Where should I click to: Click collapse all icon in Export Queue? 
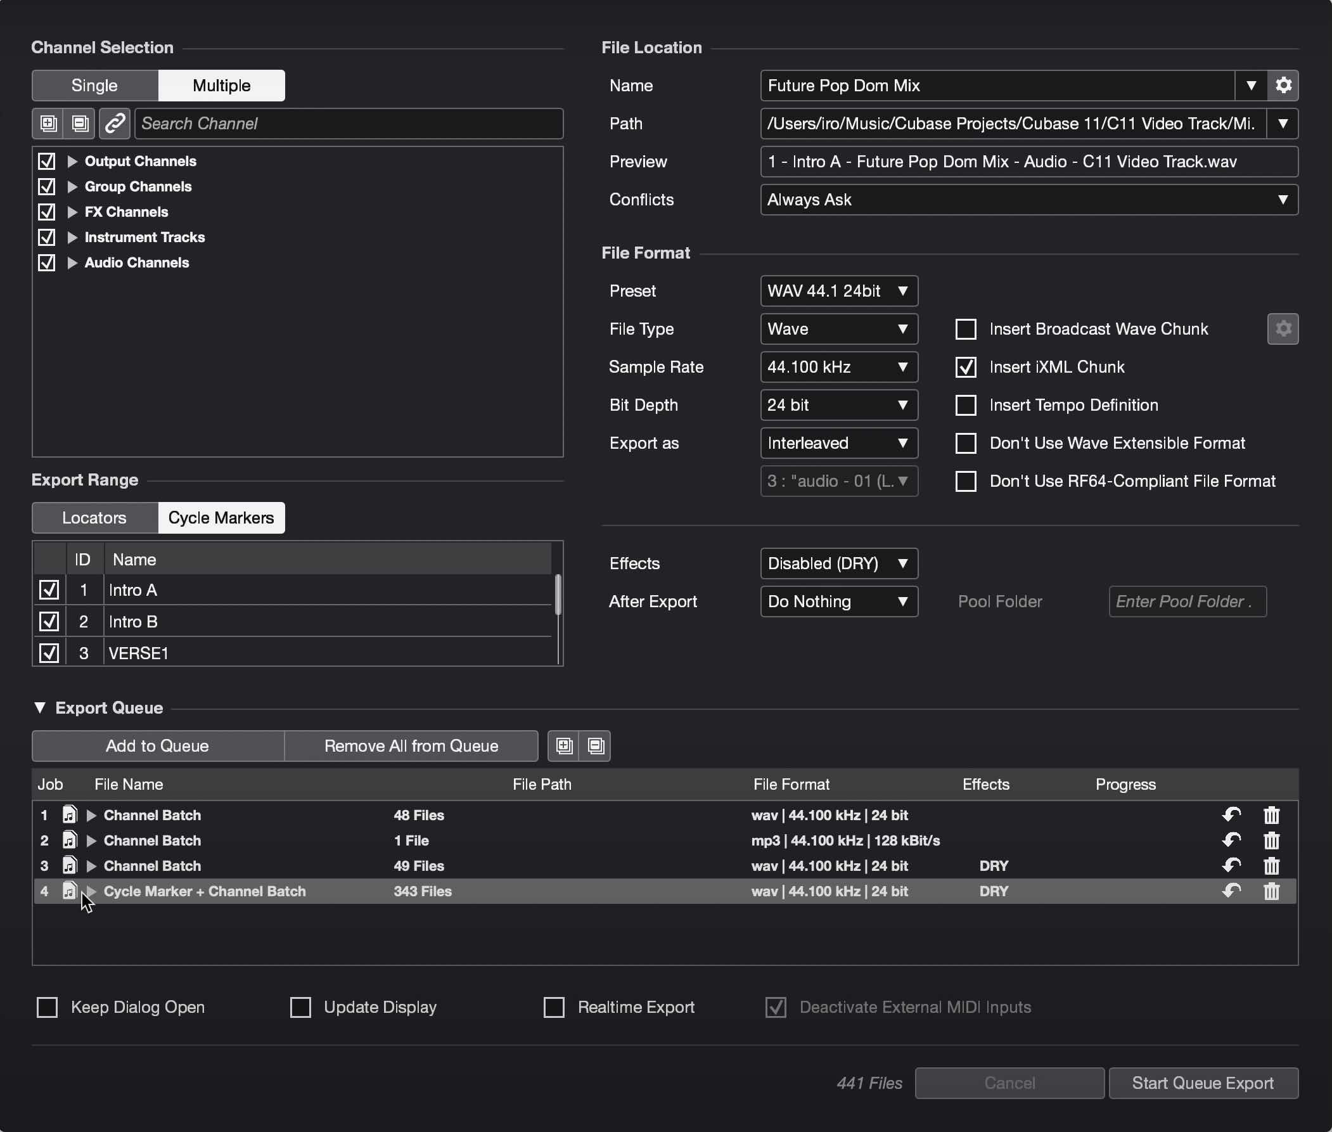[596, 745]
